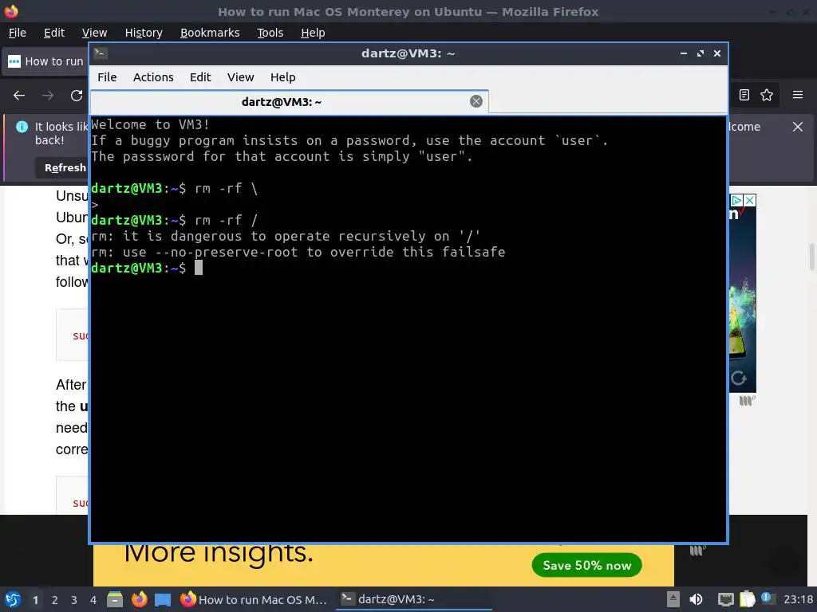817x612 pixels.
Task: Open the volume control tray icon
Action: [696, 599]
